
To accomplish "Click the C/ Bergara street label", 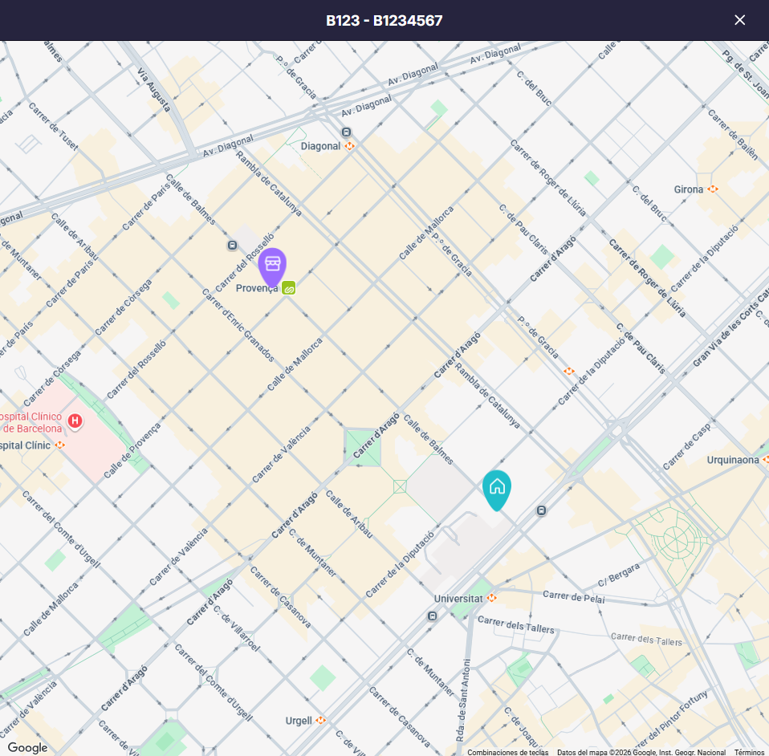I will pos(618,575).
